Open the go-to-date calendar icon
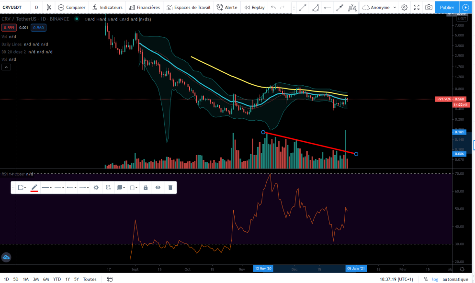 point(110,279)
